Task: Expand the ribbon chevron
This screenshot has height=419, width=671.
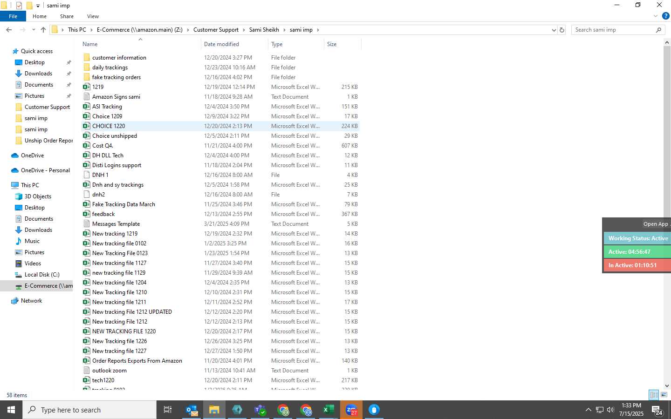Action: 656,16
